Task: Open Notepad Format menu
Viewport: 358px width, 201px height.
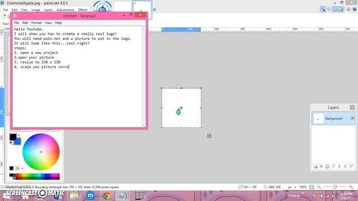Action: [36, 23]
